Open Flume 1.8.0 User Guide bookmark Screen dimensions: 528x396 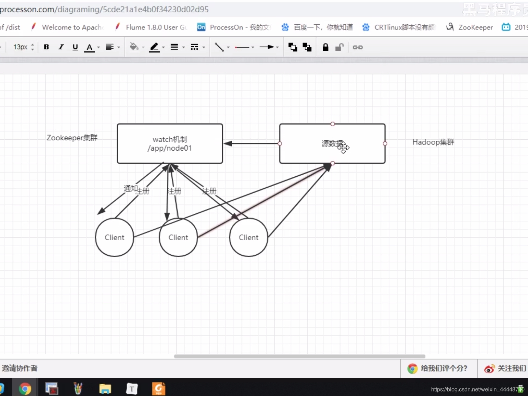coord(151,27)
